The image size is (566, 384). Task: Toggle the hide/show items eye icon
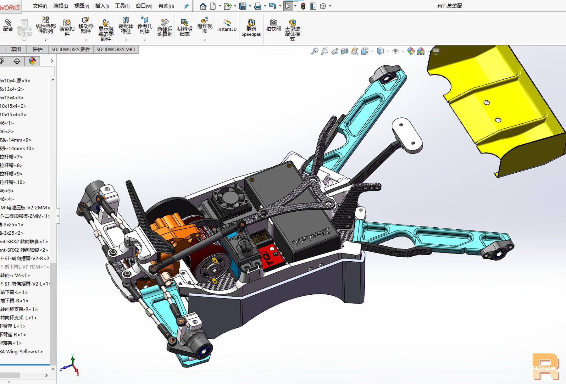[x=396, y=51]
